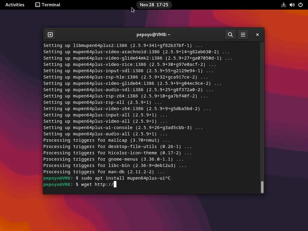Click 'Setting up mupen64plus-input-sdl:i386' line
Viewport: 308px width, 231px height.
128,71
